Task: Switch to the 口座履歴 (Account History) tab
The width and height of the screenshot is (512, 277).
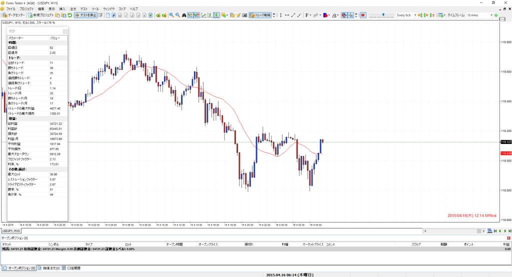Action: [74, 268]
